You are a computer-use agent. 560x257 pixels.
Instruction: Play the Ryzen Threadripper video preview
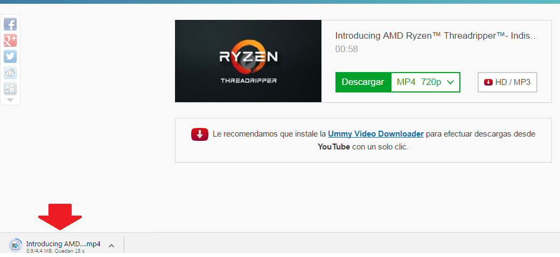click(248, 63)
